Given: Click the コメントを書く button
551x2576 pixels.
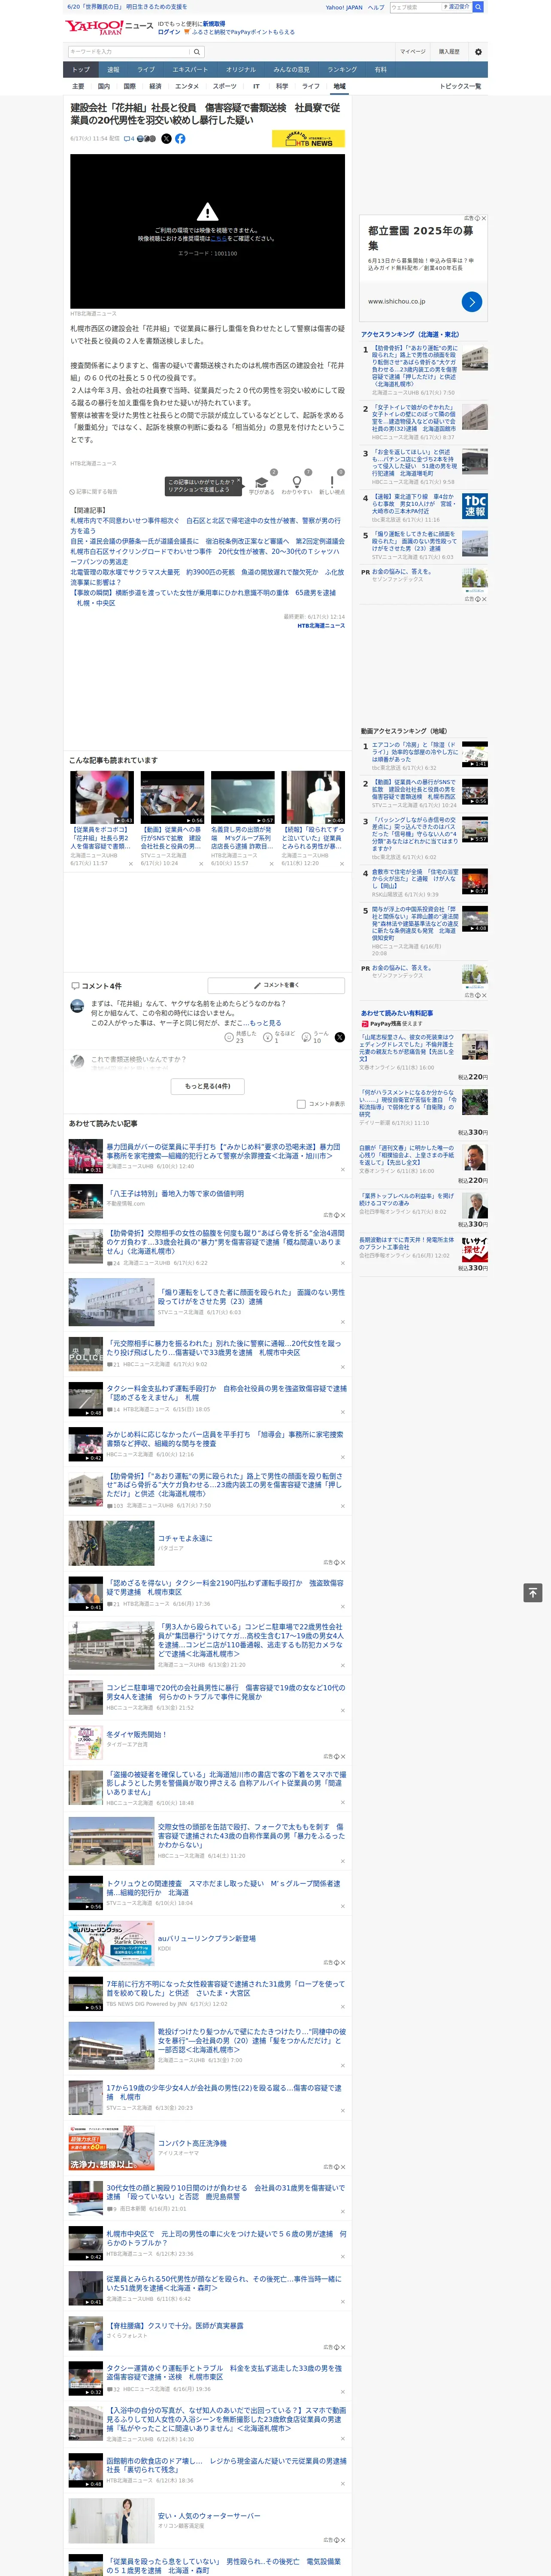Looking at the screenshot, I should pos(276,985).
